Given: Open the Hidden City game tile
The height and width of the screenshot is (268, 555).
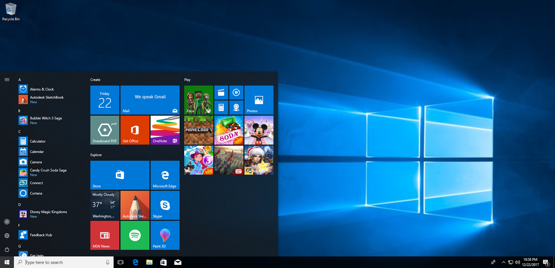Looking at the screenshot, I should 259,160.
